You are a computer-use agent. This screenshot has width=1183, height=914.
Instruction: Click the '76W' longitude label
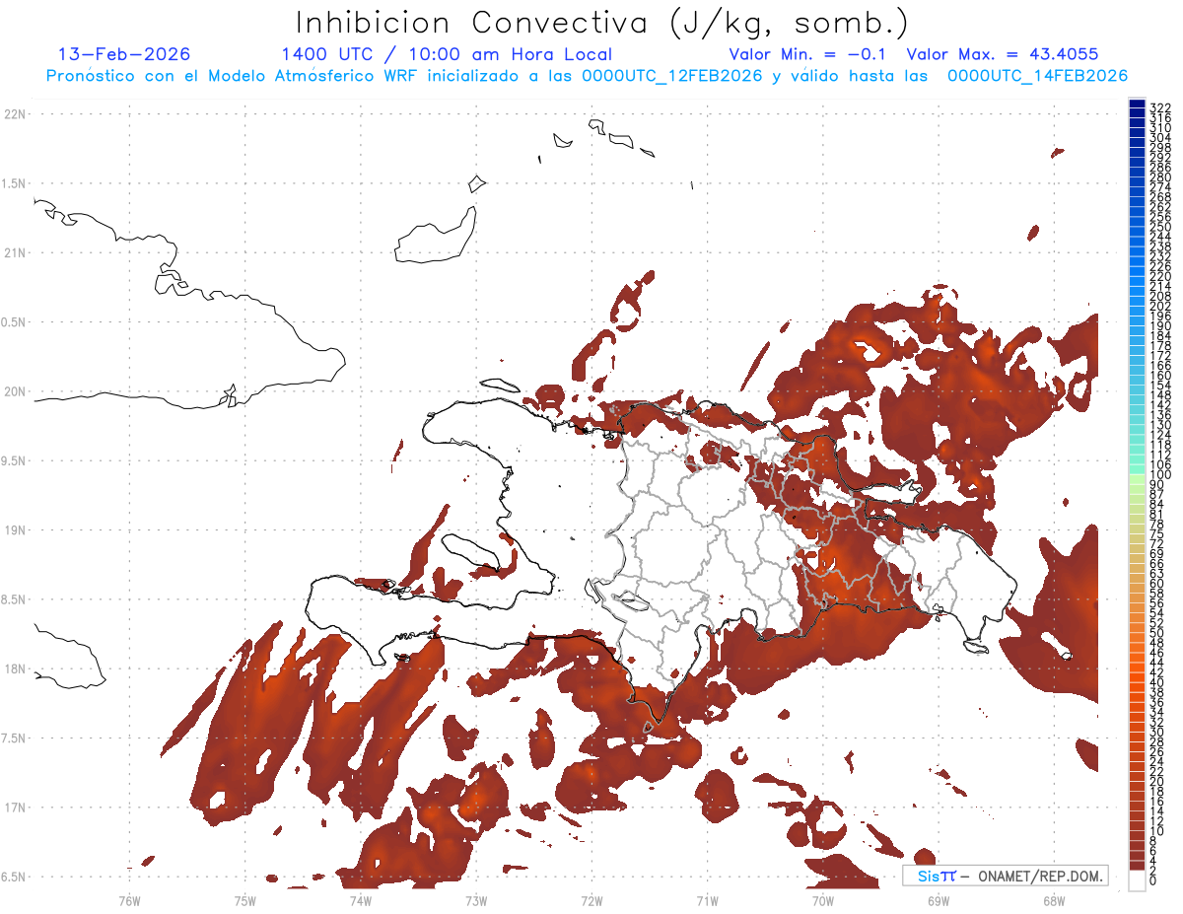pyautogui.click(x=129, y=900)
